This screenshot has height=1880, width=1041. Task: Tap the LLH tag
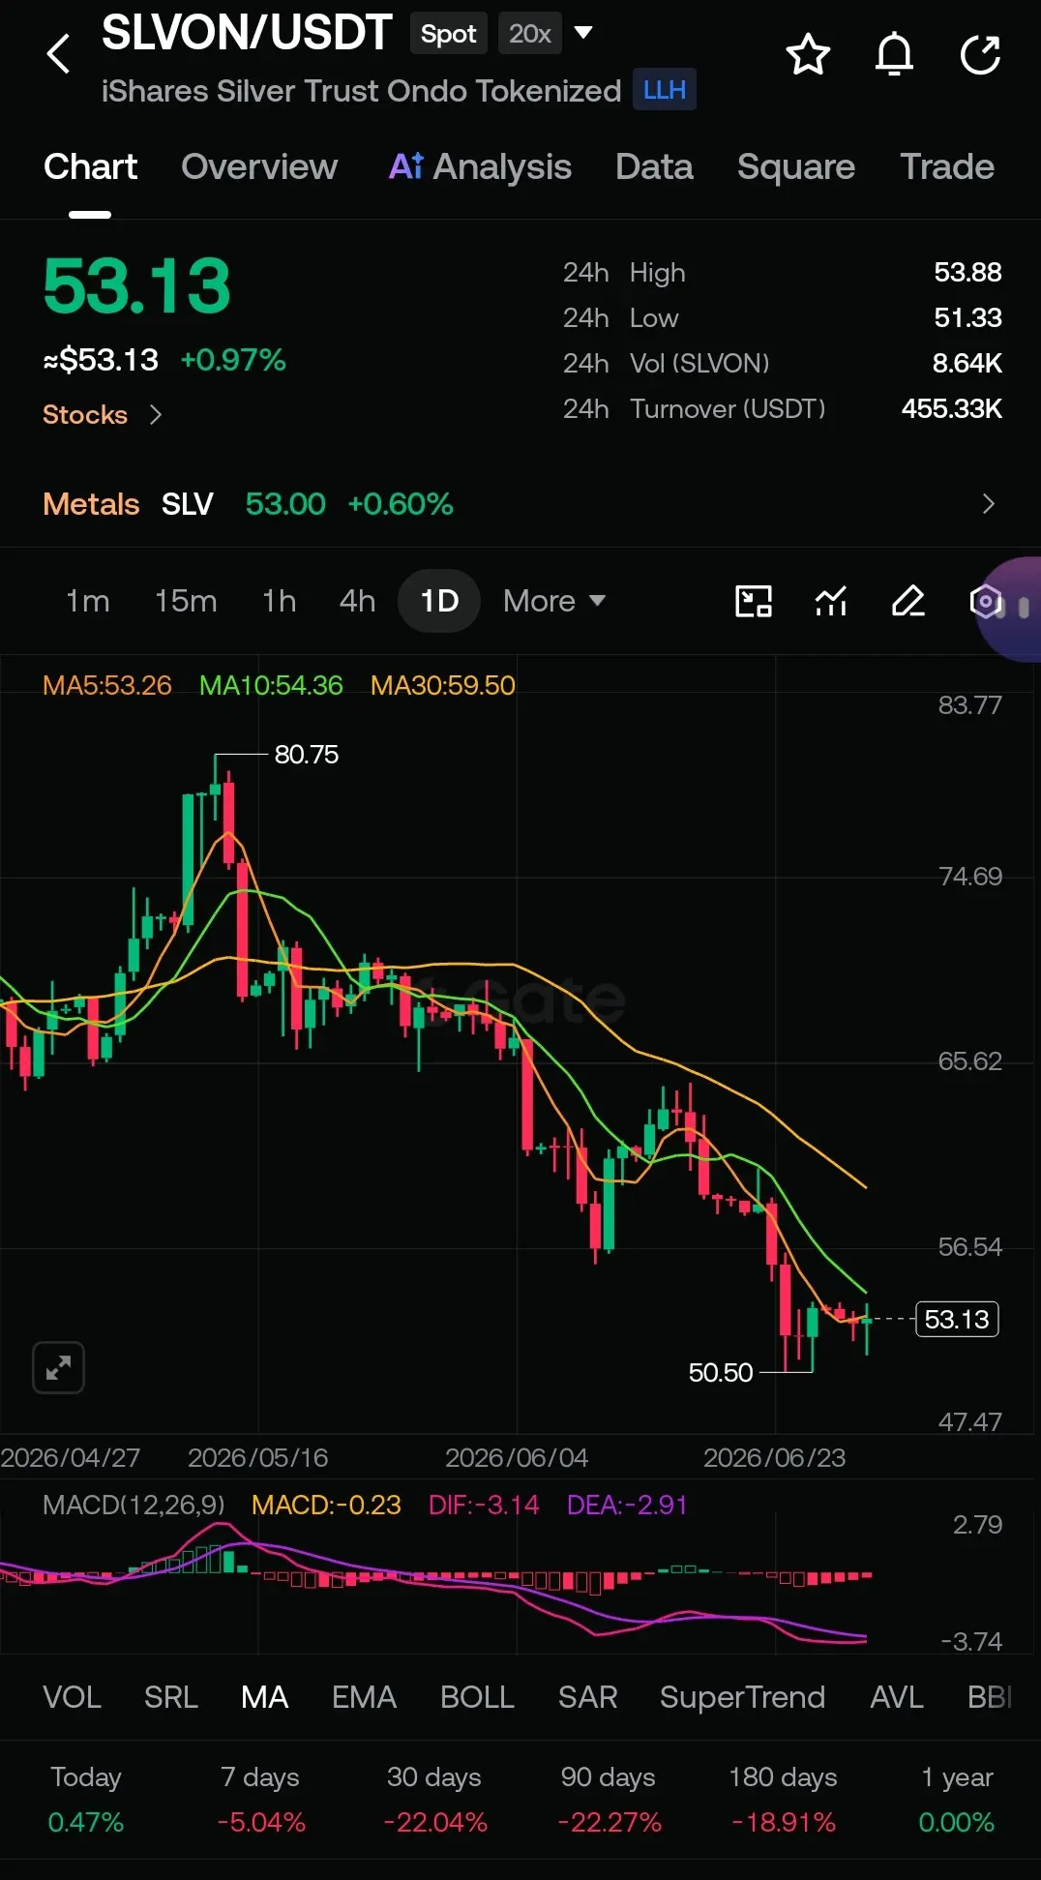(664, 90)
